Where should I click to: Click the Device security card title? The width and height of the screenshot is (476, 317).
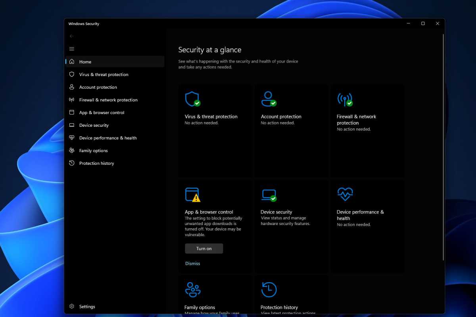point(276,212)
